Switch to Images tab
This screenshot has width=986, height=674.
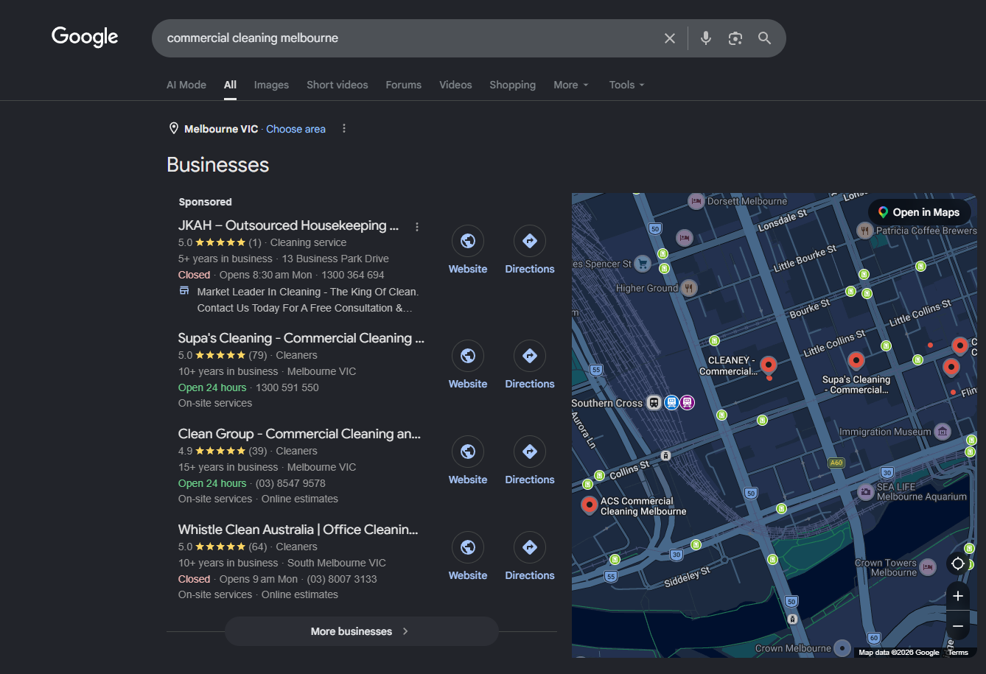point(271,85)
